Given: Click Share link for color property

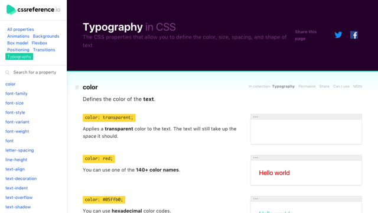Looking at the screenshot, I should [324, 86].
